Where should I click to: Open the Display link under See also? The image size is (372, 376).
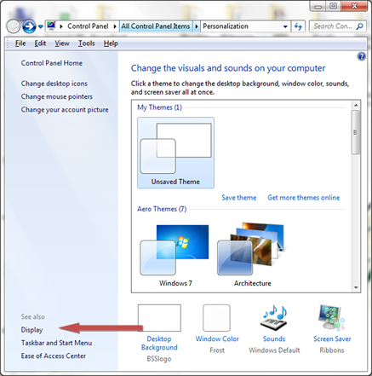pyautogui.click(x=31, y=330)
